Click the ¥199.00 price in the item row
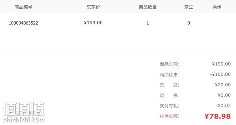 (93, 23)
